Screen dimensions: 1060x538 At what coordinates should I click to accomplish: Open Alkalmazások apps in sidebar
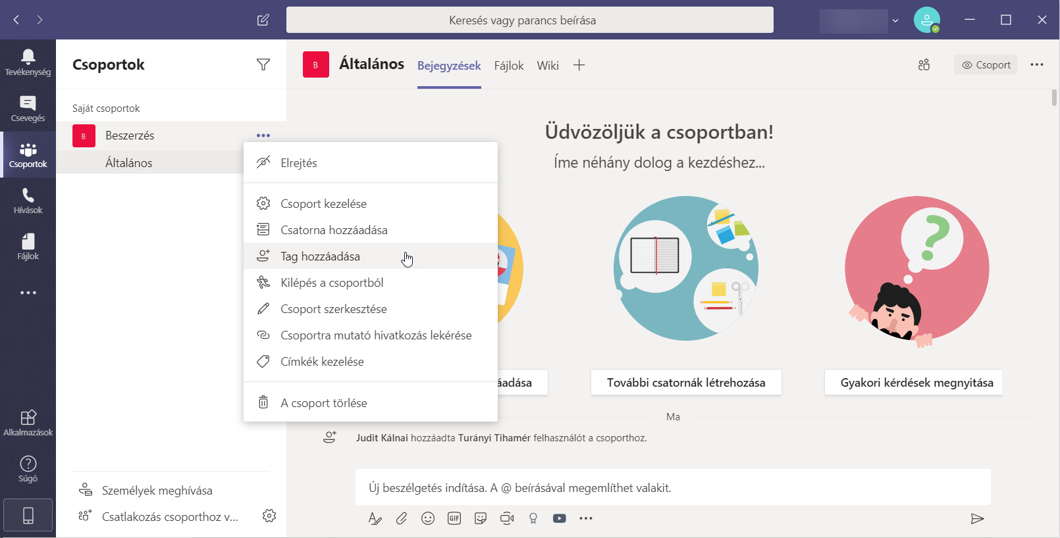point(28,423)
